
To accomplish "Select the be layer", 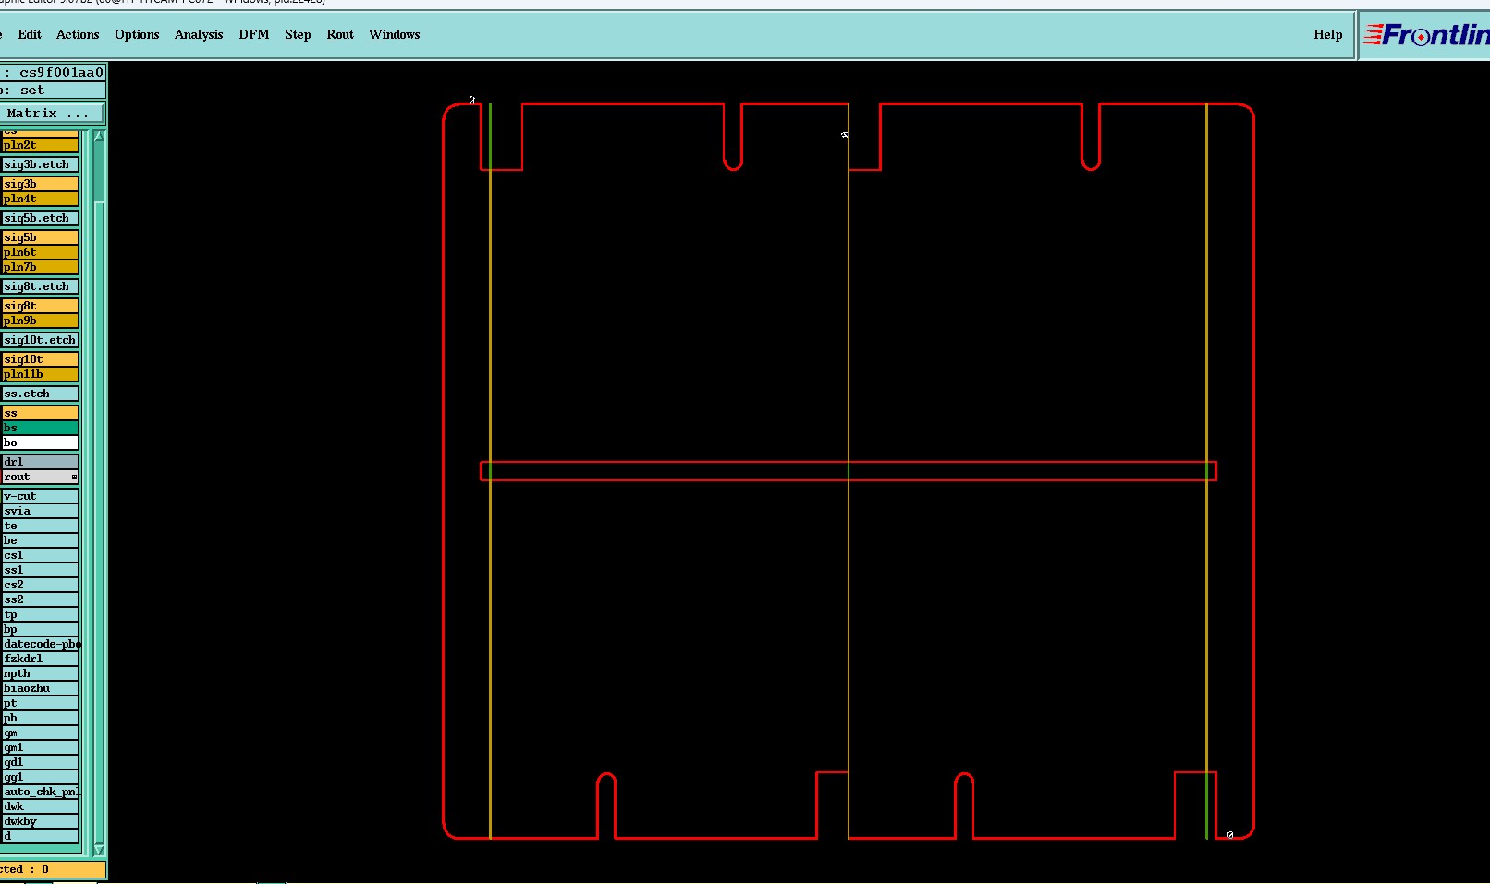I will click(x=40, y=540).
